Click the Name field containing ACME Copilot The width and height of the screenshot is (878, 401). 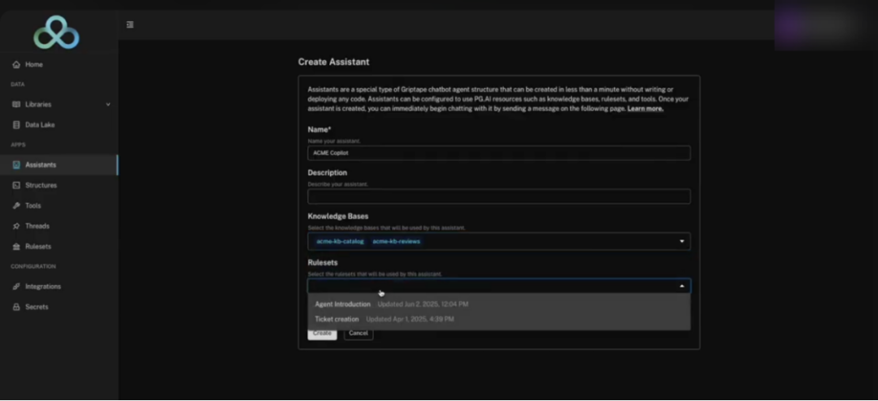click(x=499, y=153)
